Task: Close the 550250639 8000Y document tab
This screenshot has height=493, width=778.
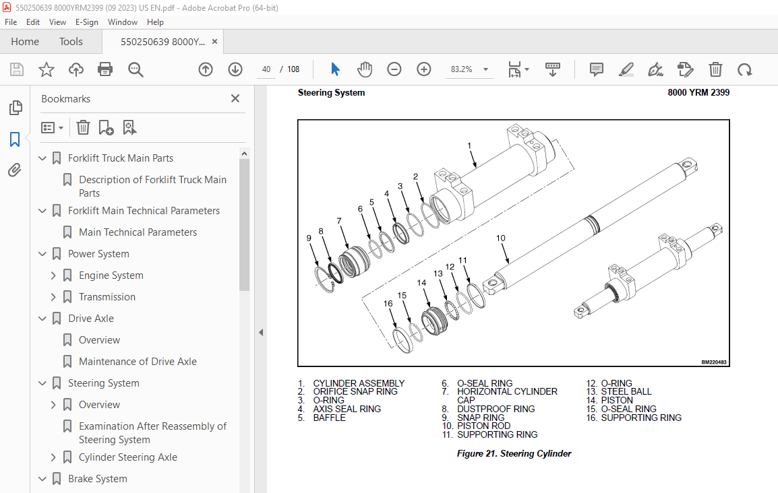Action: 215,42
